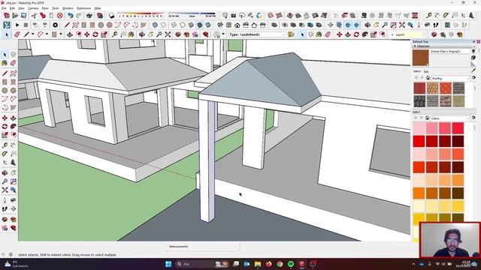Viewport: 481px width, 270px height.
Task: Enable the Wireframe face style
Action: (x=174, y=25)
